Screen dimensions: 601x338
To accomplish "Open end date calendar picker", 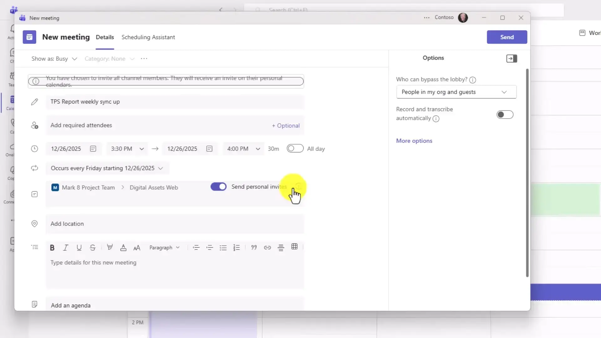I will [x=209, y=149].
